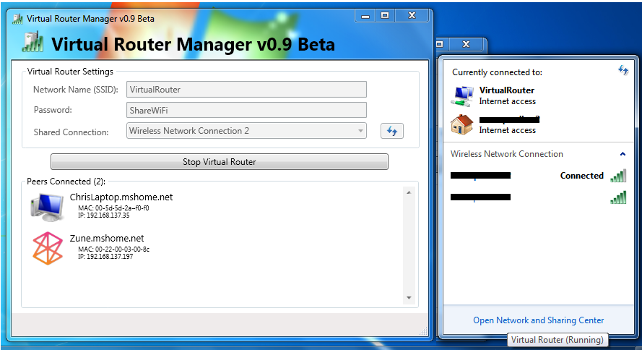Select the connected redacted wireless network row
Image resolution: width=642 pixels, height=350 pixels.
coord(539,176)
